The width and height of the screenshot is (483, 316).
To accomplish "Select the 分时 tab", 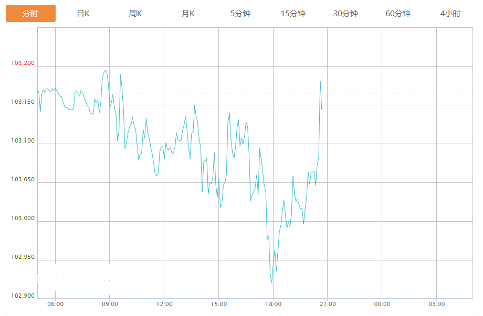I will (x=30, y=14).
